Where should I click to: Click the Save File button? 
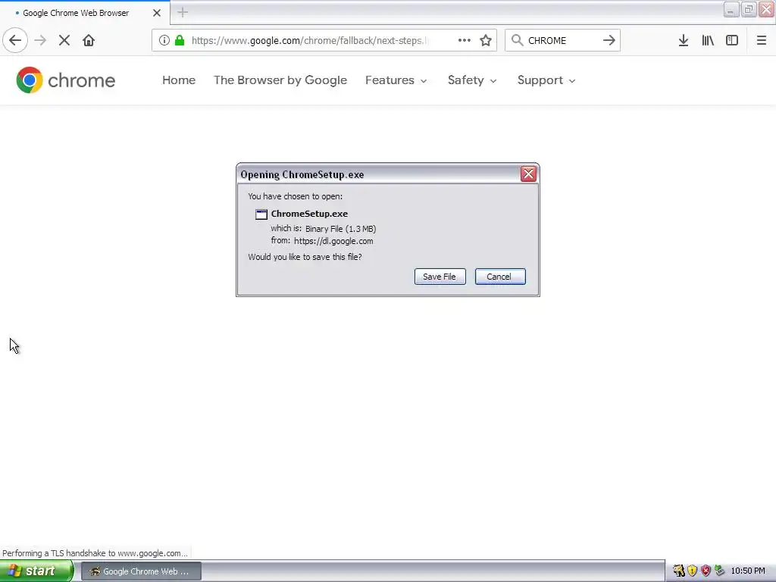pos(440,277)
